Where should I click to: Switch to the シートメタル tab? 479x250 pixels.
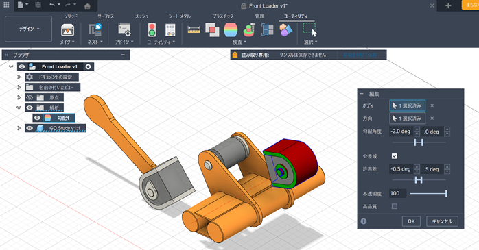[180, 16]
